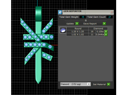Click the pendant's rounded bail loop
Screen dimensions: 127x95
coord(38,14)
